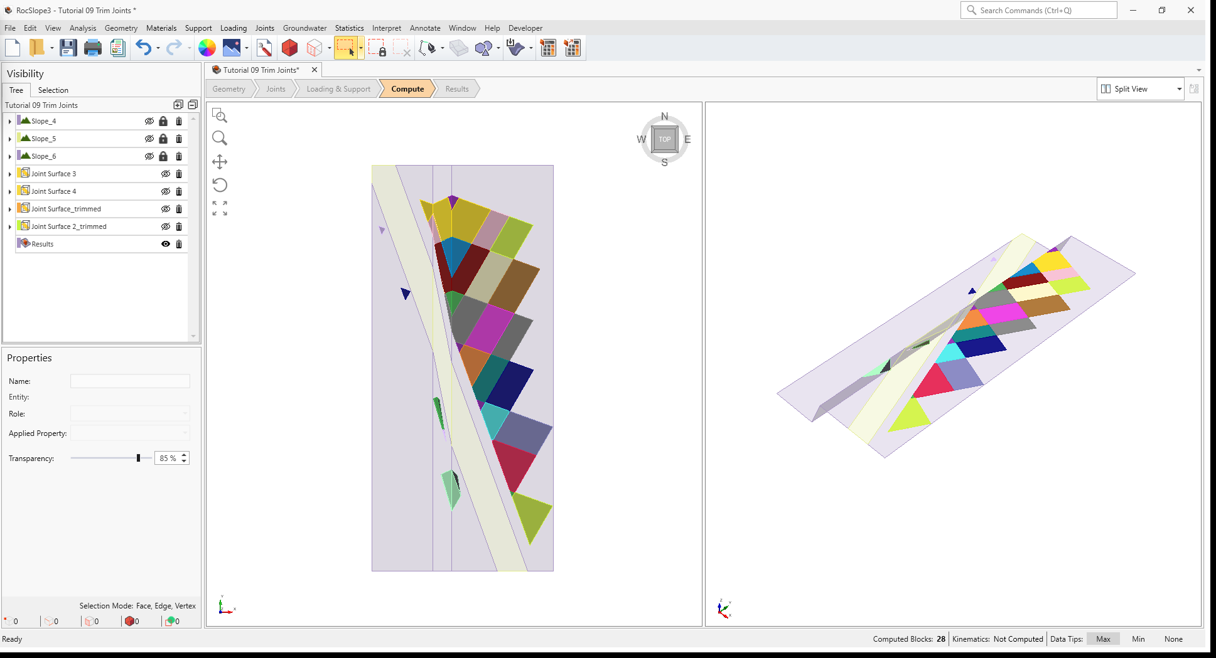Go to the Loading & Support workflow tab
1216x658 pixels.
(338, 89)
